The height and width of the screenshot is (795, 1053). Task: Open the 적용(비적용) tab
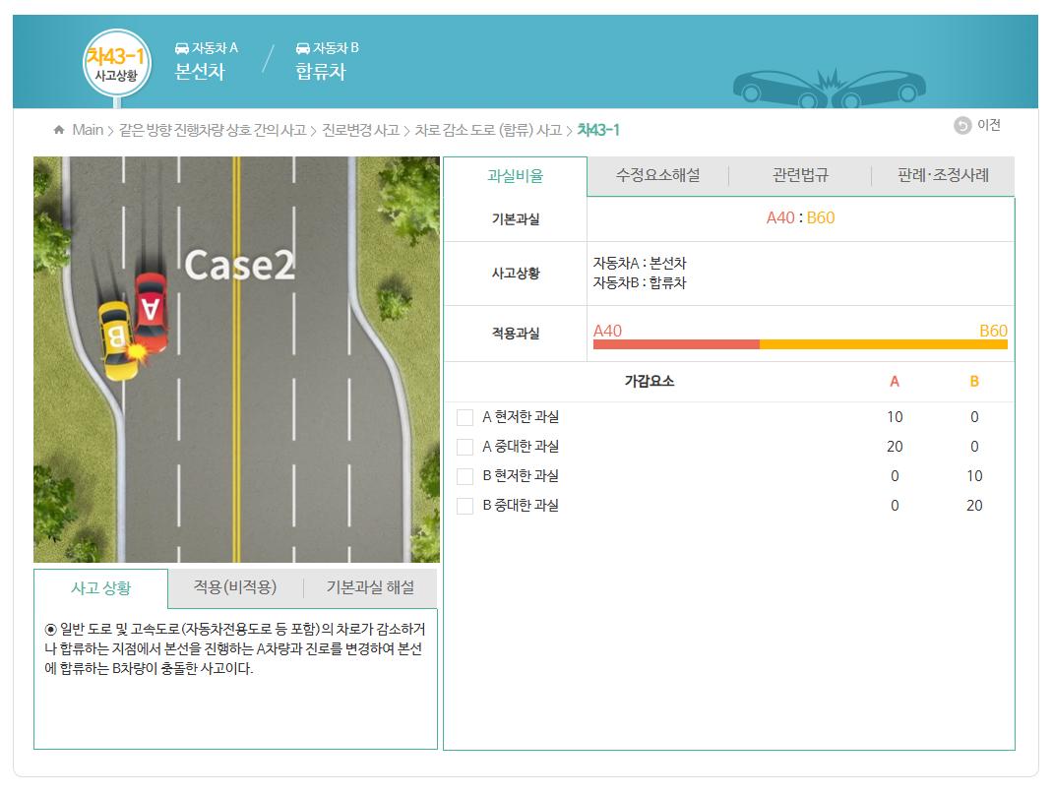(235, 587)
